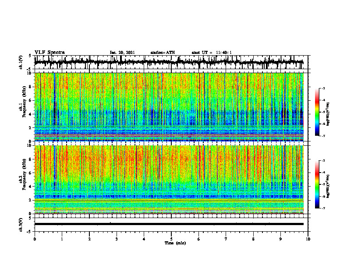347x268 pixels.
Task: Click the "-3" label on ch.2 colorbar
Action: (x=323, y=161)
